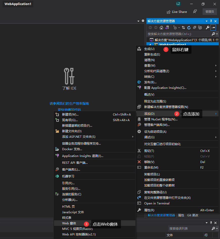Open the pending changes filter clock icon
The image size is (220, 239).
tap(175, 28)
